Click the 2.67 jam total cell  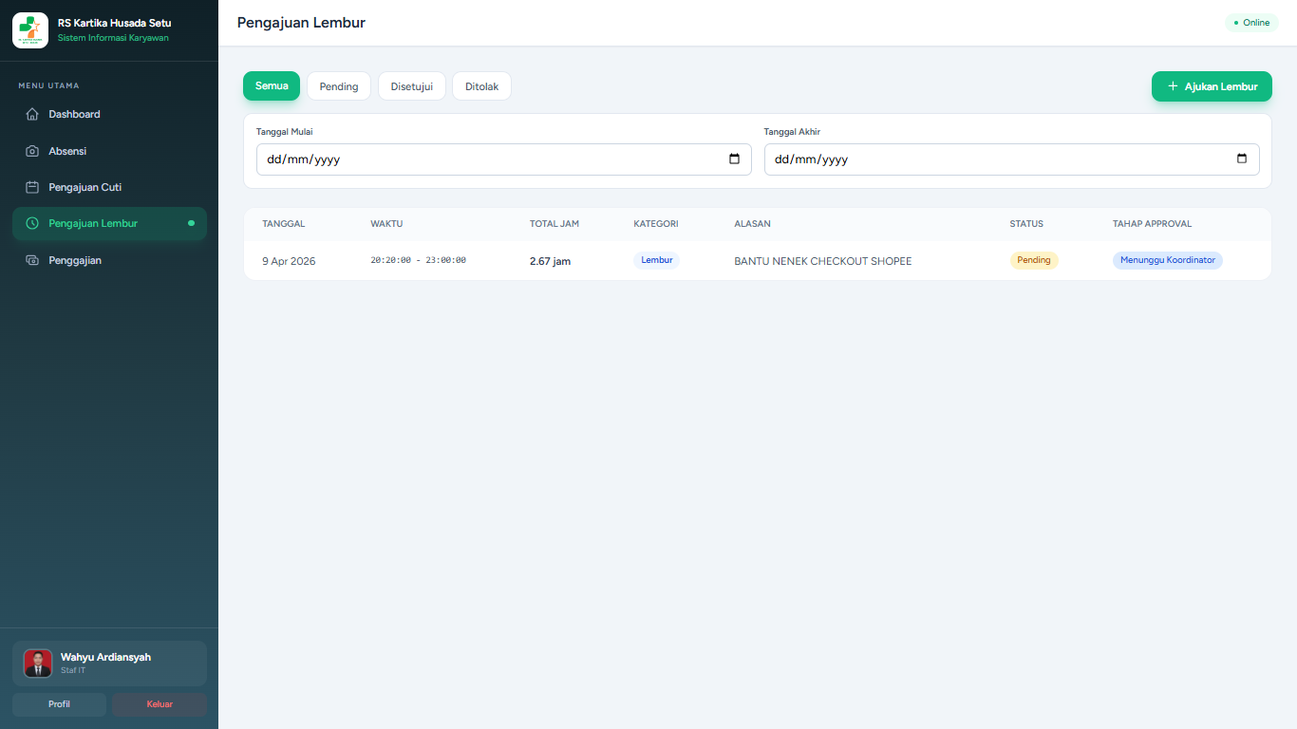tap(550, 261)
